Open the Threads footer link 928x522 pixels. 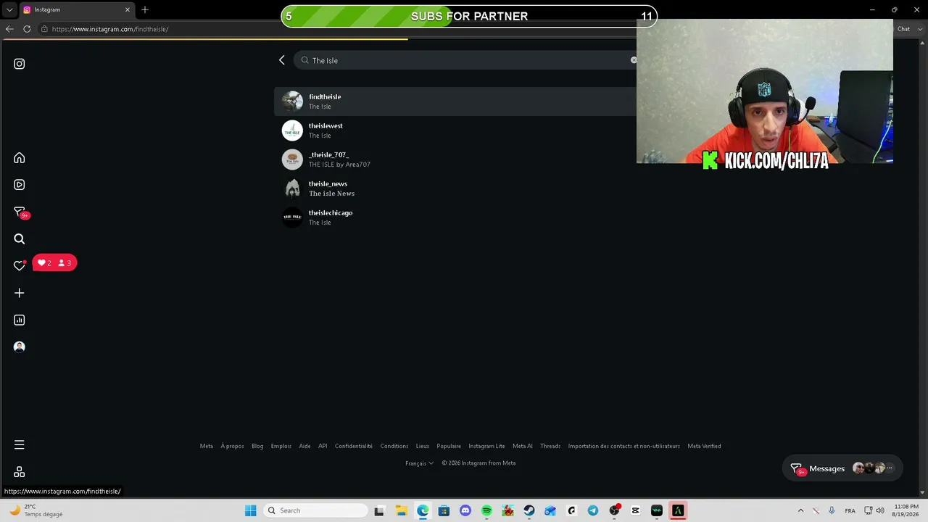(550, 447)
